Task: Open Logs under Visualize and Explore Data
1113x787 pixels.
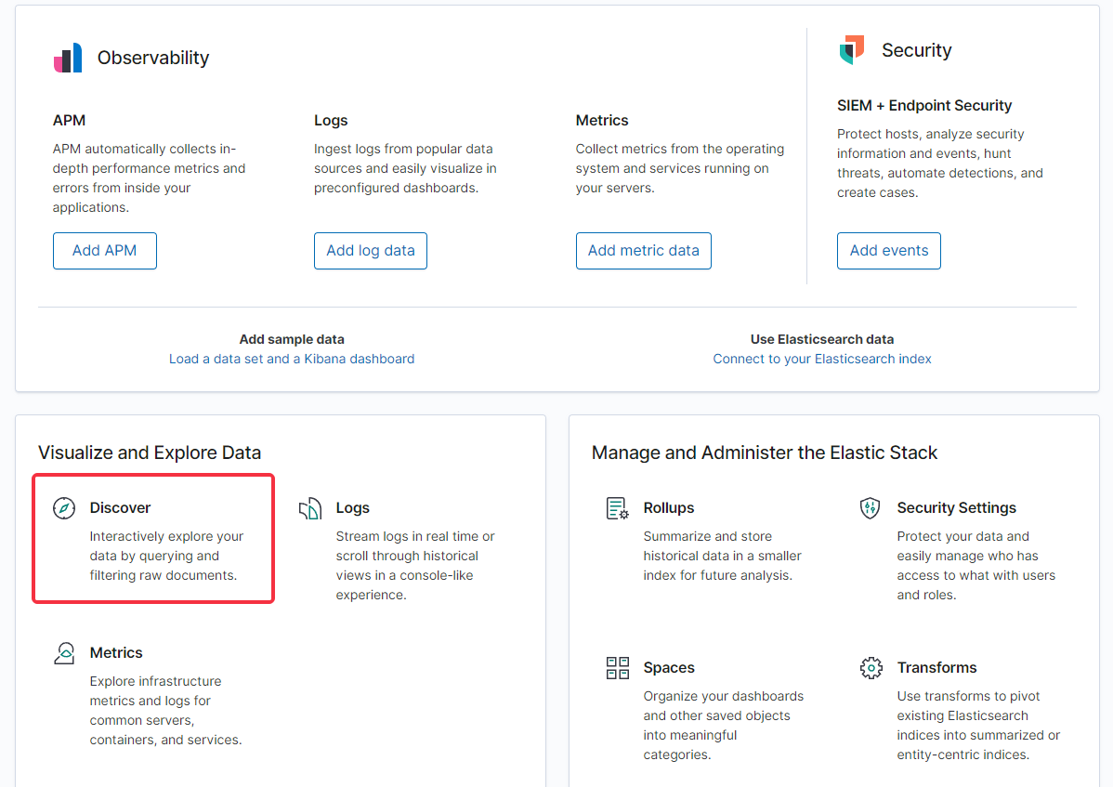Action: click(353, 508)
